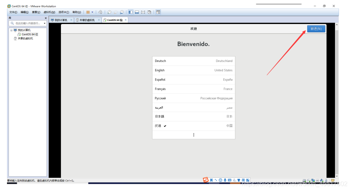Screen dimensions: 351x191
Task: Select English language row
Action: tap(194, 70)
